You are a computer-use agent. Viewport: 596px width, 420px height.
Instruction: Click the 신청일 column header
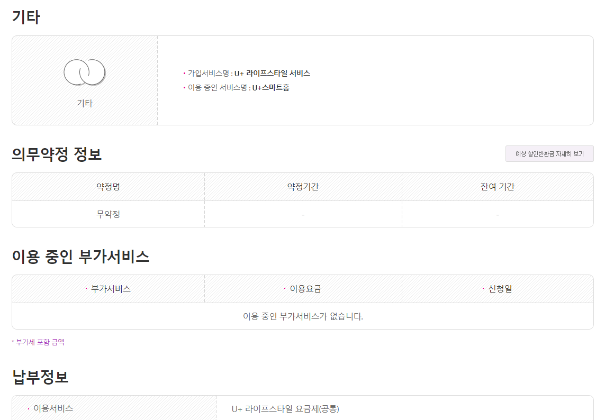[500, 289]
